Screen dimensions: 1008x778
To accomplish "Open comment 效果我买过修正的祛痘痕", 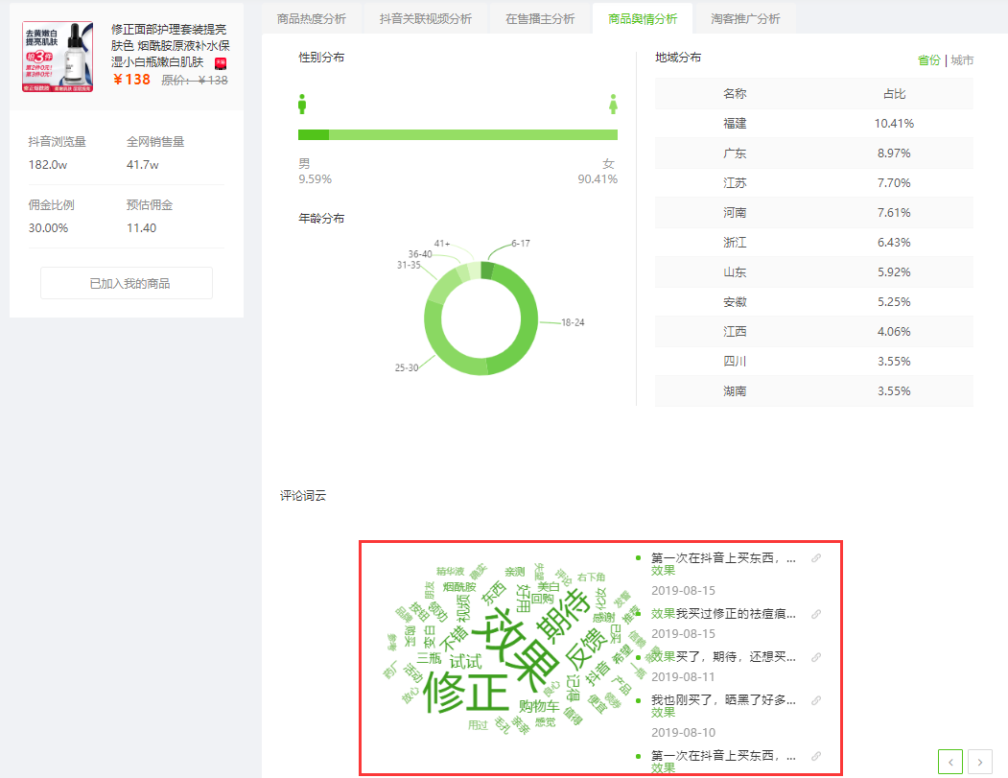I will click(x=723, y=614).
